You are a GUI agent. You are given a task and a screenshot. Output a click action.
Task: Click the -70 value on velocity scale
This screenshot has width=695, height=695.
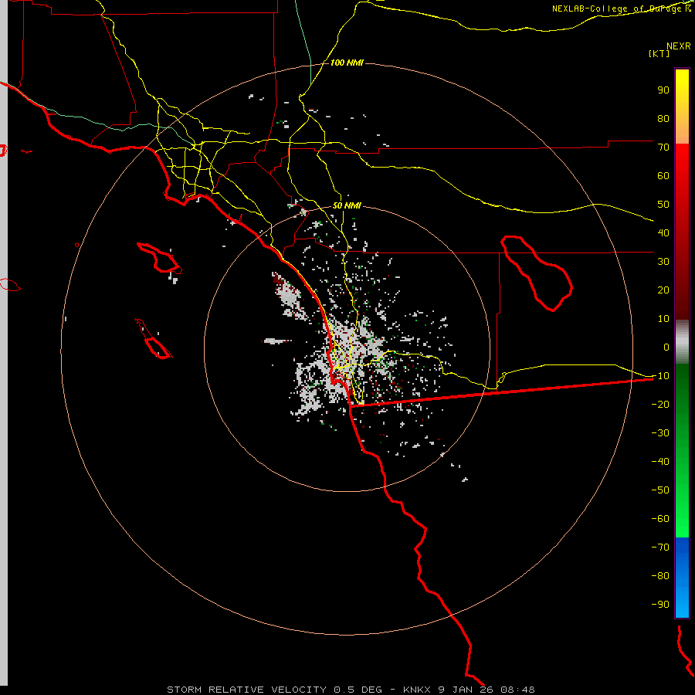(x=660, y=547)
